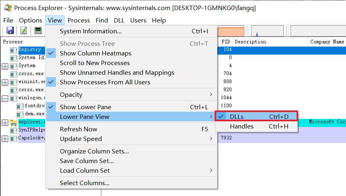This screenshot has width=346, height=196.
Task: Choose Organize Column Sets entry
Action: pyautogui.click(x=131, y=151)
